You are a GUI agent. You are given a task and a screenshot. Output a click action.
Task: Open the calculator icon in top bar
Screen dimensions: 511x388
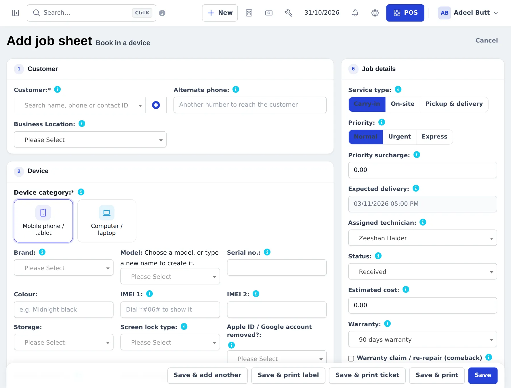coord(249,13)
